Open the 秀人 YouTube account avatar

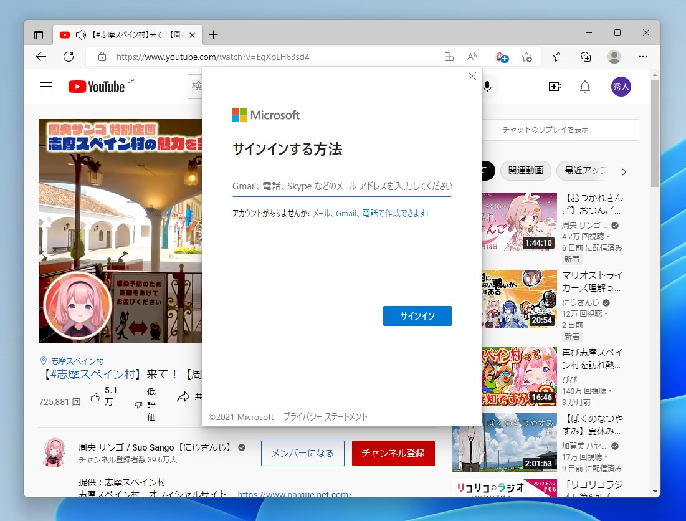coord(621,86)
